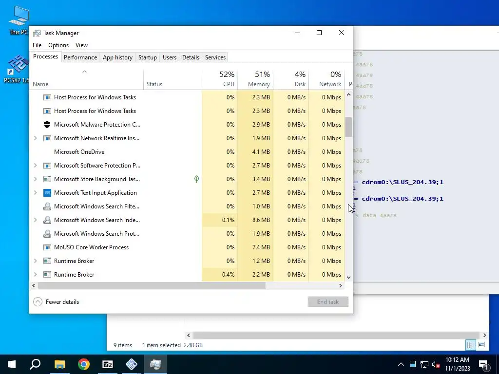
Task: Click the muted speaker volume tray icon
Action: (436, 364)
